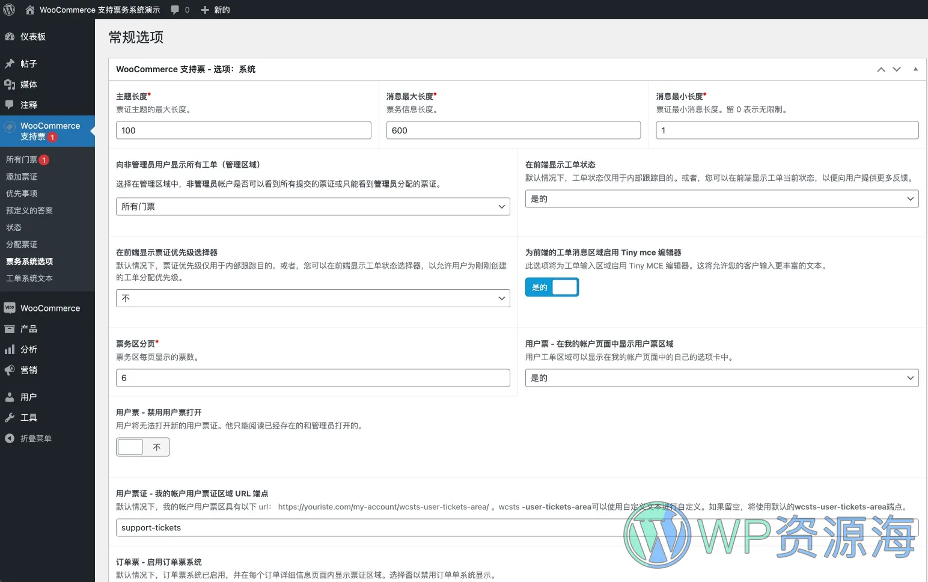
Task: Go to the 营销 menu label
Action: click(29, 370)
